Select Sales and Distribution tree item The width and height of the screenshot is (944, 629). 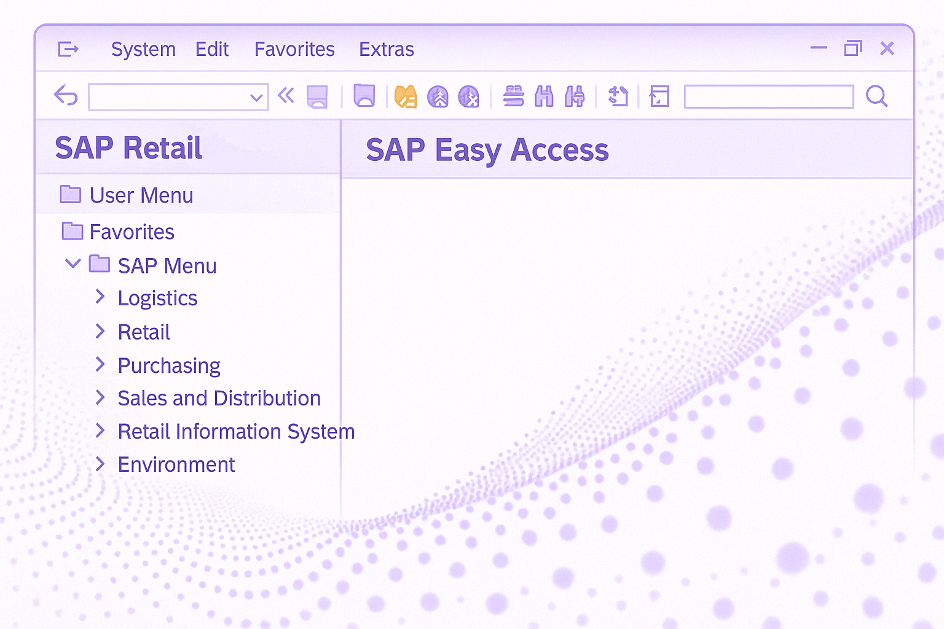pos(219,398)
